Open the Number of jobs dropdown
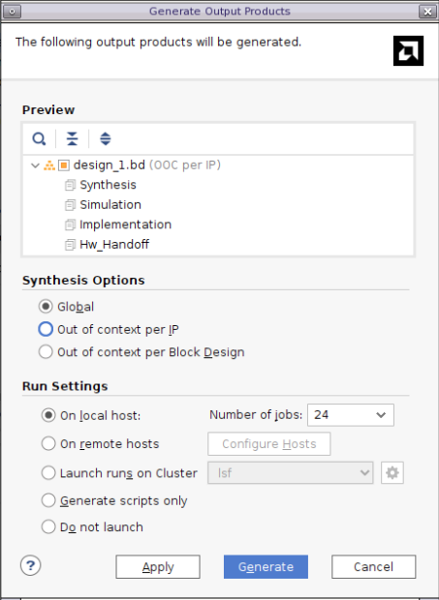Viewport: 439px width, 600px height. 351,415
